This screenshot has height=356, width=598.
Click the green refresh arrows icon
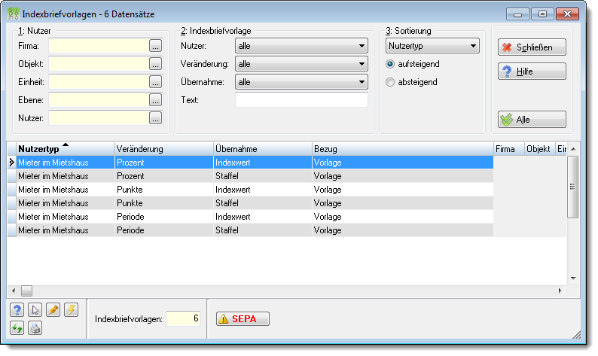point(17,328)
